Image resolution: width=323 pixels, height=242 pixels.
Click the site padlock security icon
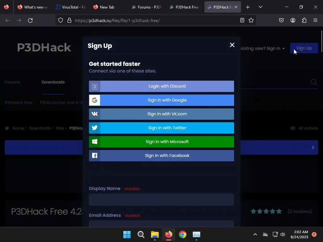69,20
